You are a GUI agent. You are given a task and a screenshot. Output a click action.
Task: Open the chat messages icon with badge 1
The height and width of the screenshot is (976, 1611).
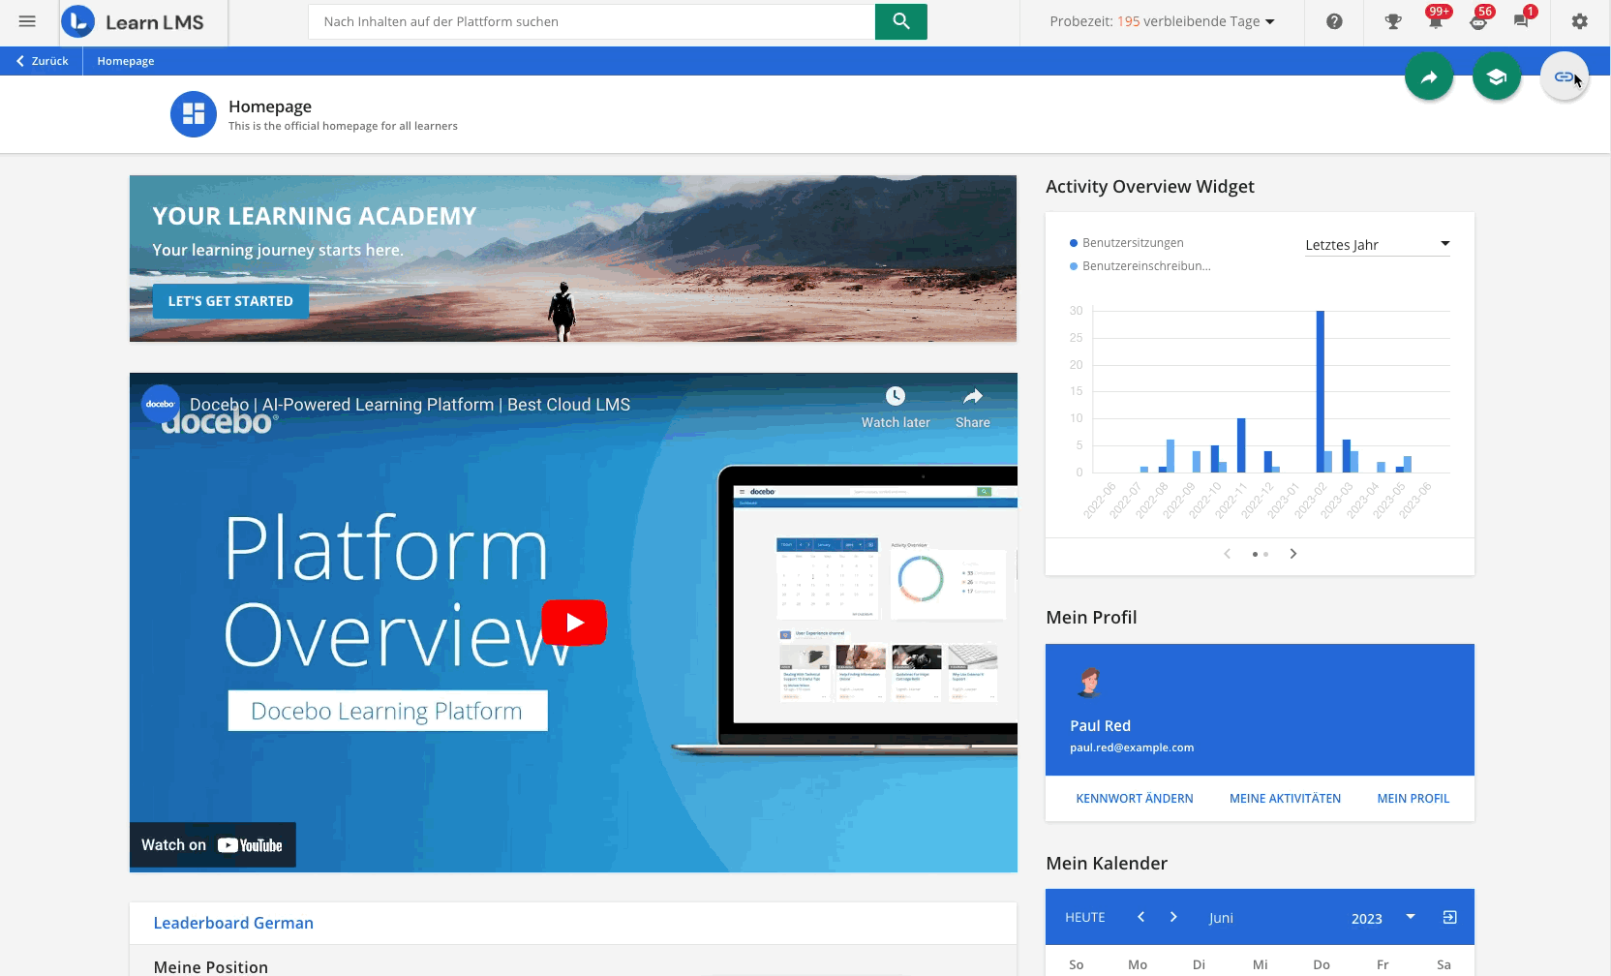tap(1521, 21)
